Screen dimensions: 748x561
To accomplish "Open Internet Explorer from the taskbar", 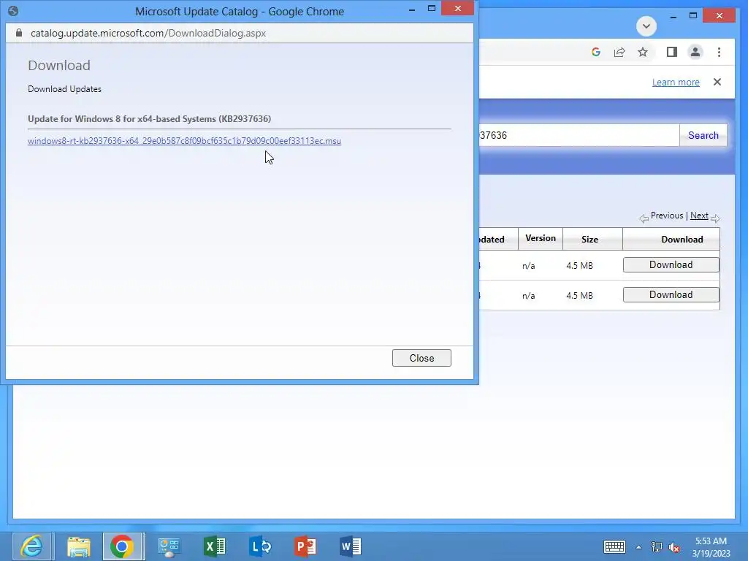I will tap(32, 546).
